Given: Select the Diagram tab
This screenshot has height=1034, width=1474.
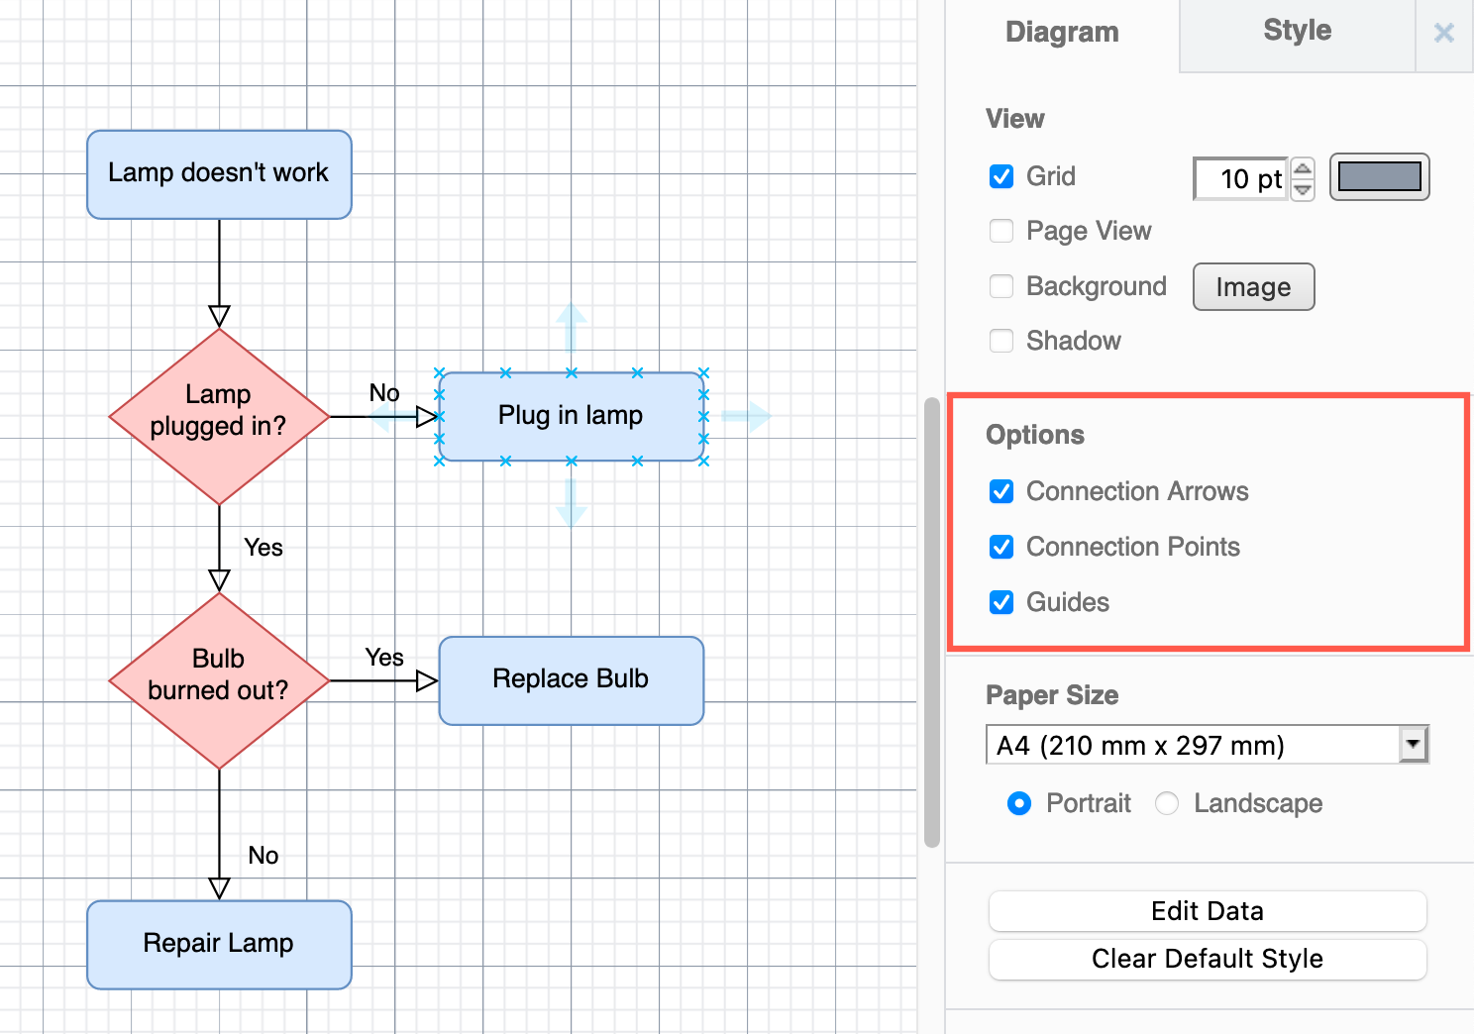Looking at the screenshot, I should pos(1061,32).
